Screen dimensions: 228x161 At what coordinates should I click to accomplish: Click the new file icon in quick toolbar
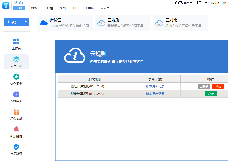click(16, 3)
